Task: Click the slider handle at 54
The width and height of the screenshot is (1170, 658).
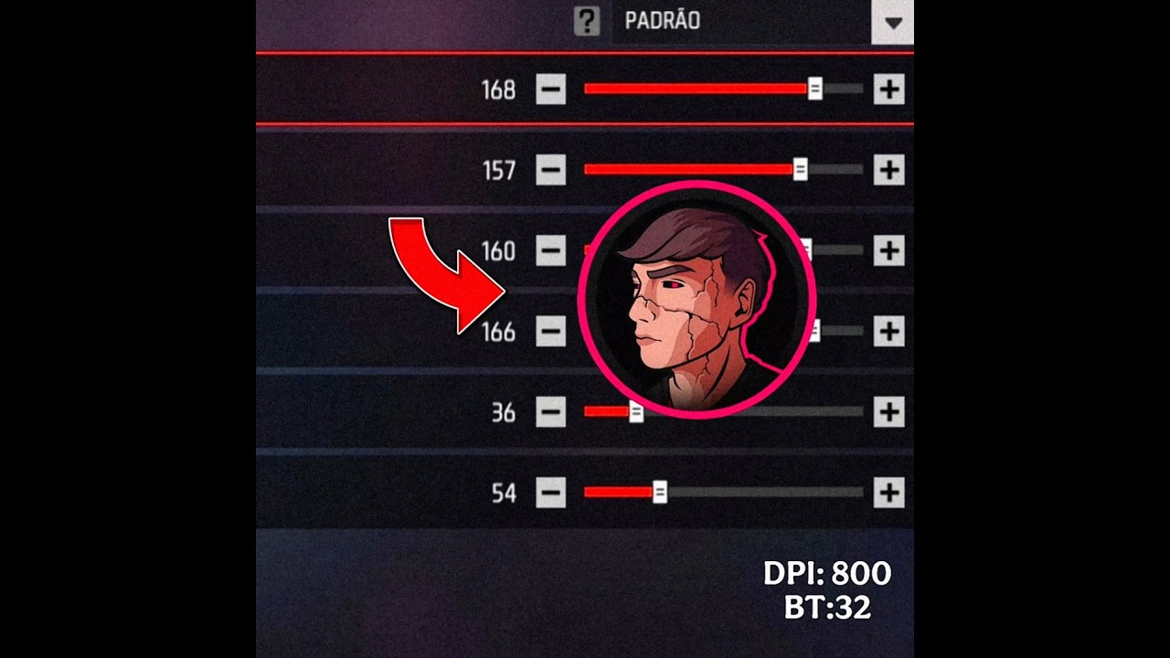Action: click(660, 493)
